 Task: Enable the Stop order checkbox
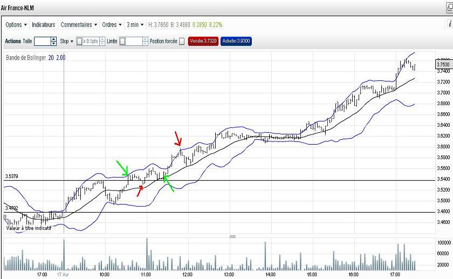79,42
